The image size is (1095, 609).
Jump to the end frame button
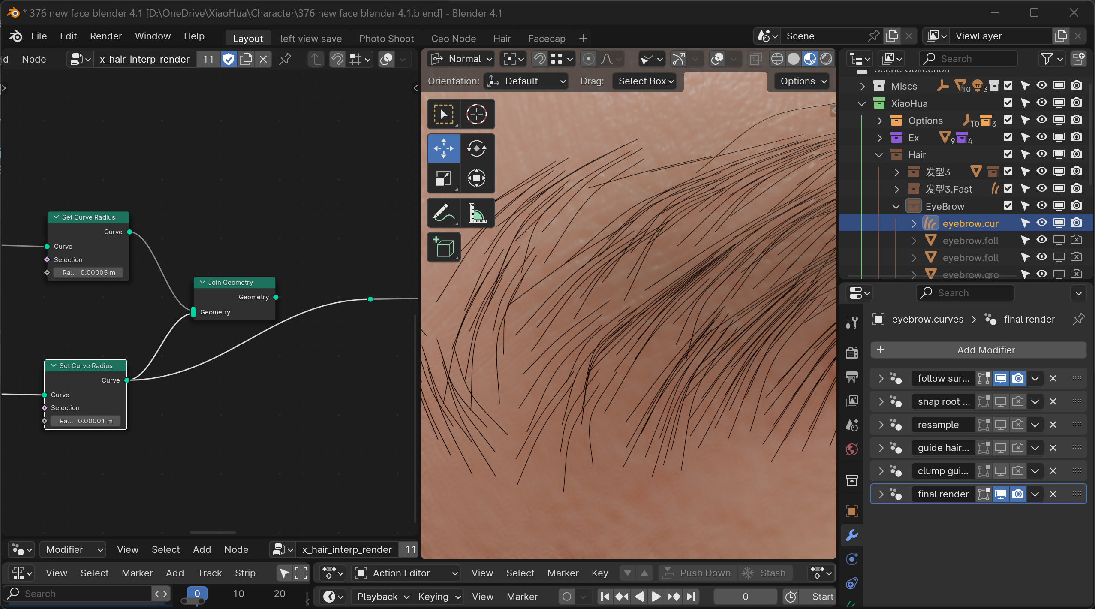691,597
